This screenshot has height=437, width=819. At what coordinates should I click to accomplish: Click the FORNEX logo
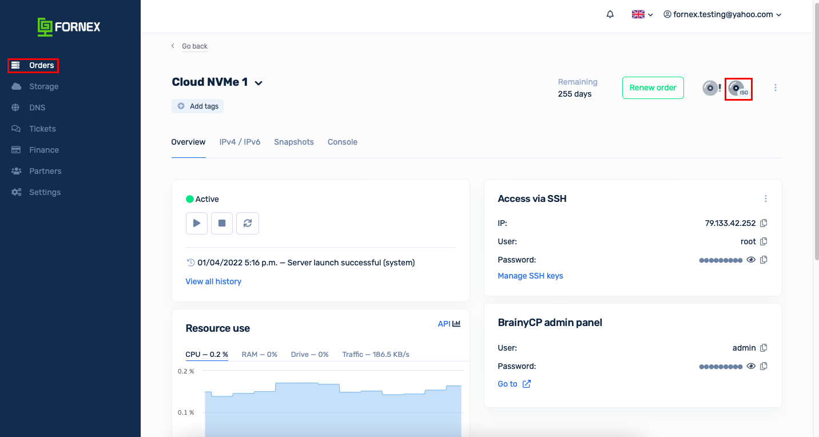coord(69,27)
